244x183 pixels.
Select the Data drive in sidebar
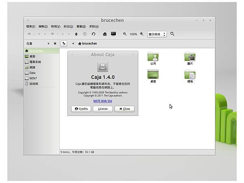click(41, 73)
